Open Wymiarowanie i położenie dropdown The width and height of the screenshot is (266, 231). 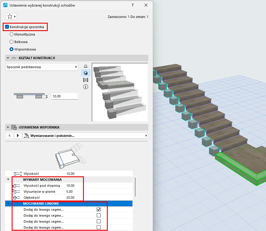85,136
